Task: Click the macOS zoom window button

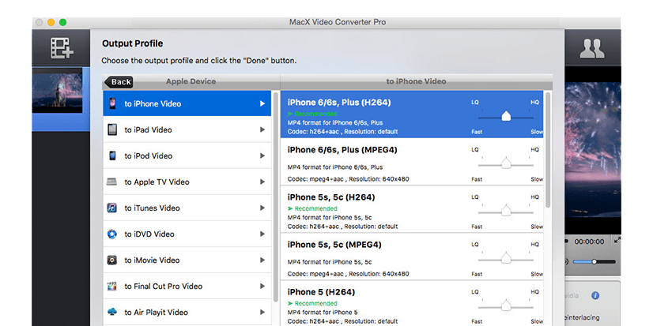Action: (62, 22)
